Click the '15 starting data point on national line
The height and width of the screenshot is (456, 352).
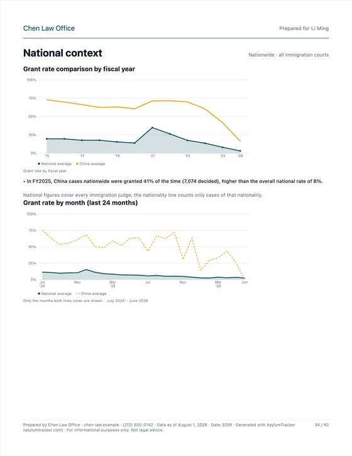point(47,139)
